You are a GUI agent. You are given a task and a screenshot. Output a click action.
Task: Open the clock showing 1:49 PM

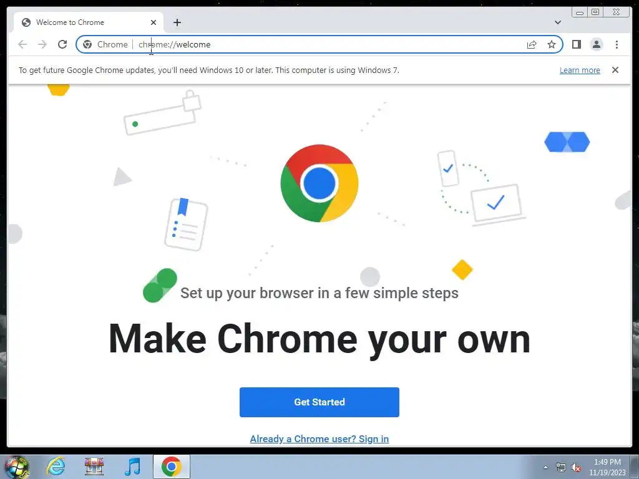[x=607, y=467]
